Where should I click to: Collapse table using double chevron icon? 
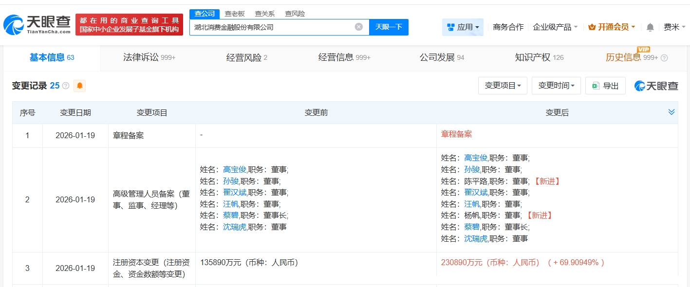click(x=671, y=112)
